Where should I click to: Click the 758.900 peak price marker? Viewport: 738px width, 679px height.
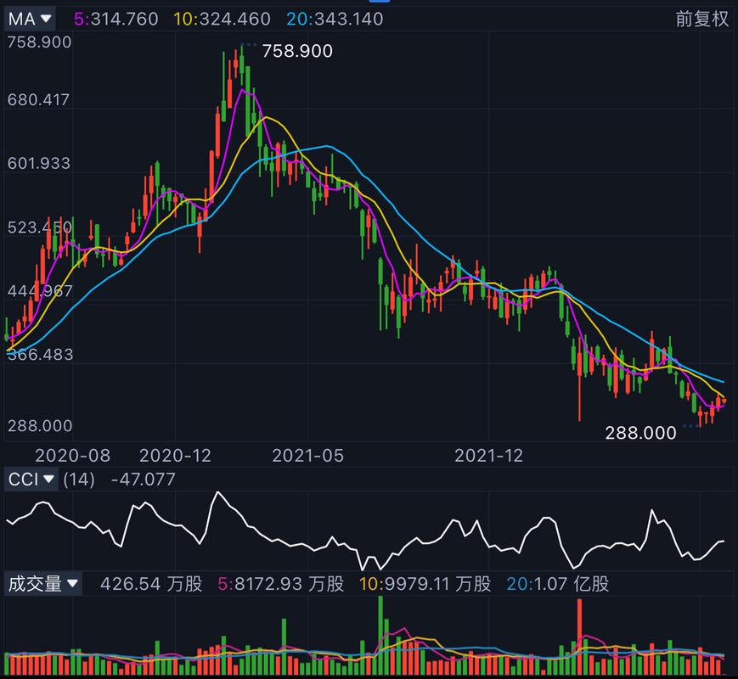(x=297, y=52)
